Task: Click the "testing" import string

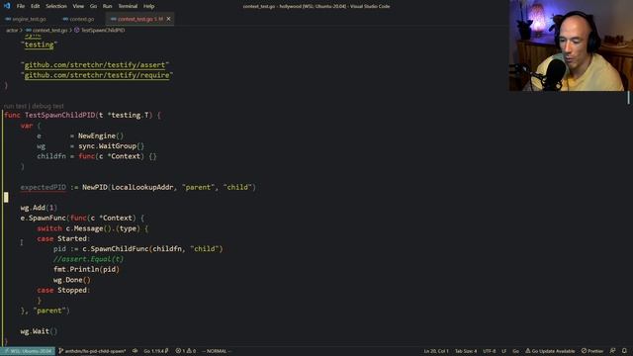Action: [x=40, y=44]
